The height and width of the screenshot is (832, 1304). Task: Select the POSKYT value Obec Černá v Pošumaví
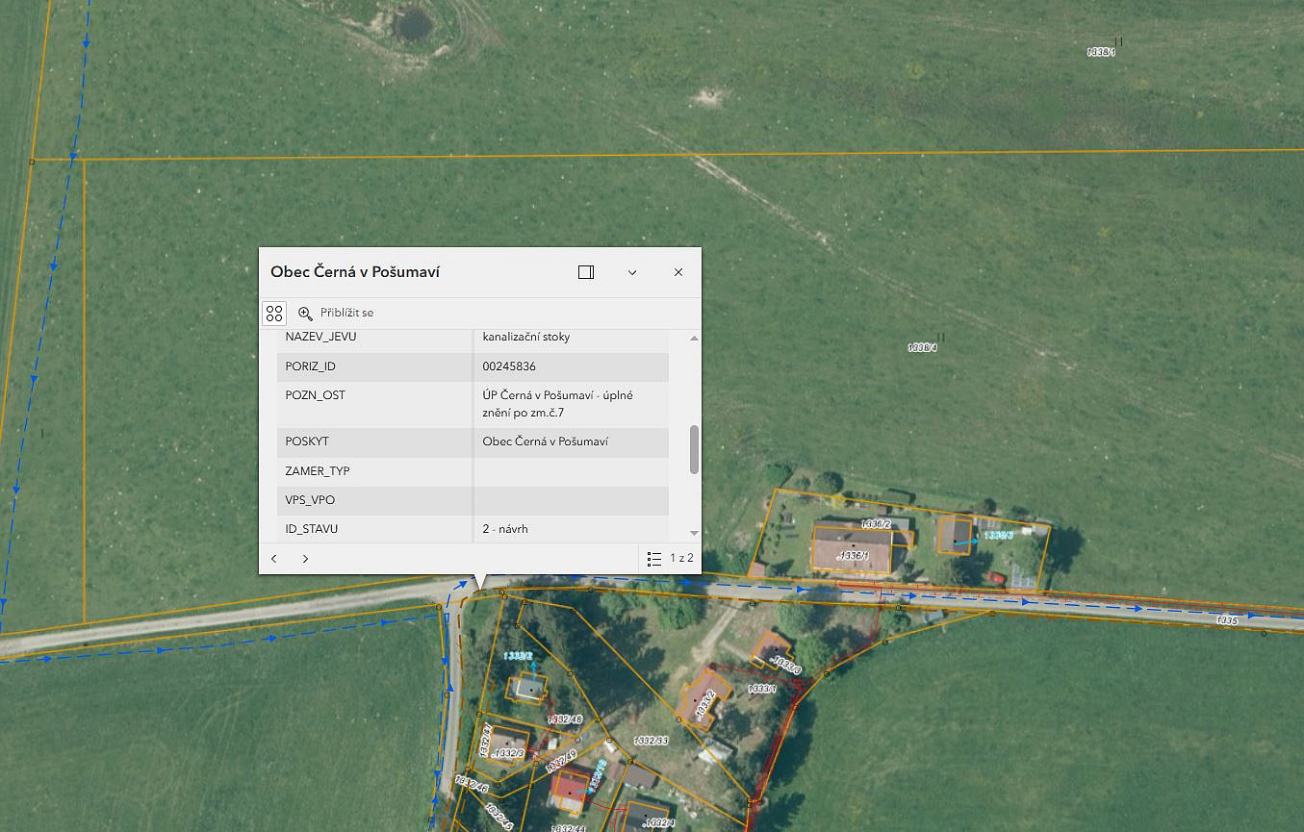(546, 441)
